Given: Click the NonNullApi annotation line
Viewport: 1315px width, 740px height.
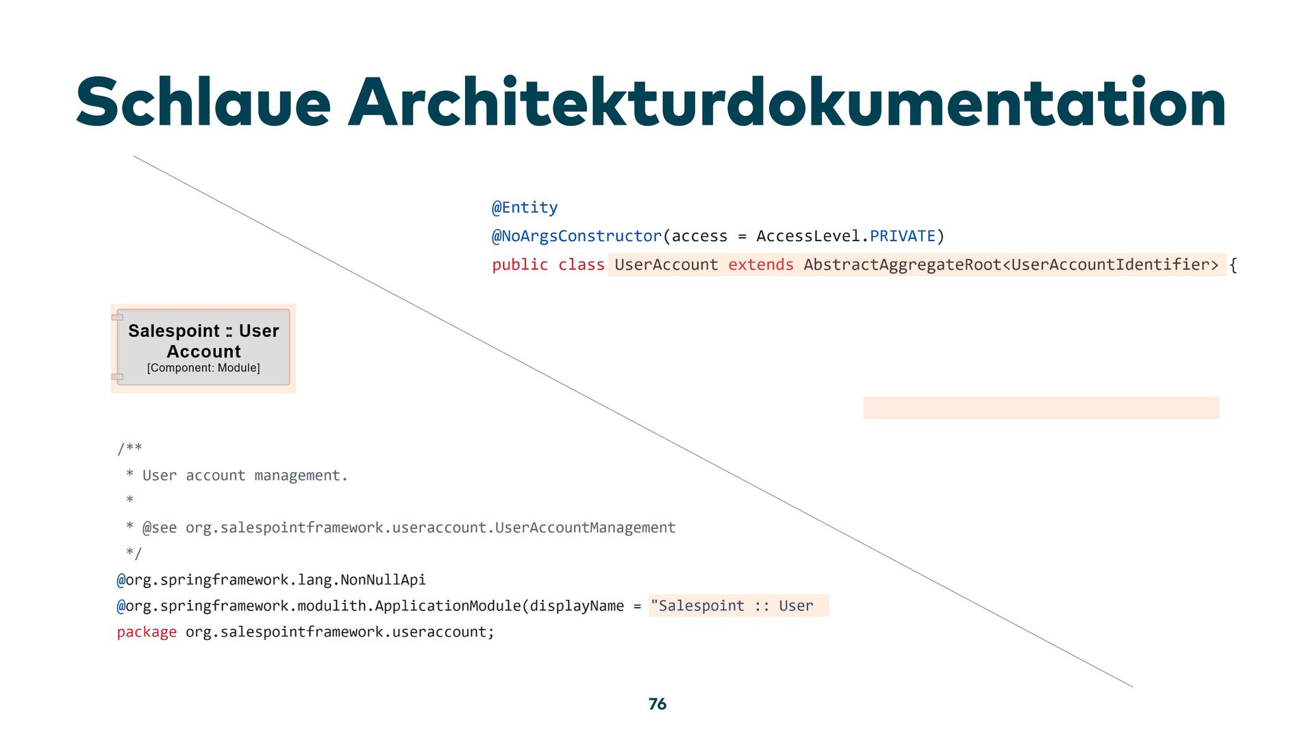Looking at the screenshot, I should [x=271, y=580].
